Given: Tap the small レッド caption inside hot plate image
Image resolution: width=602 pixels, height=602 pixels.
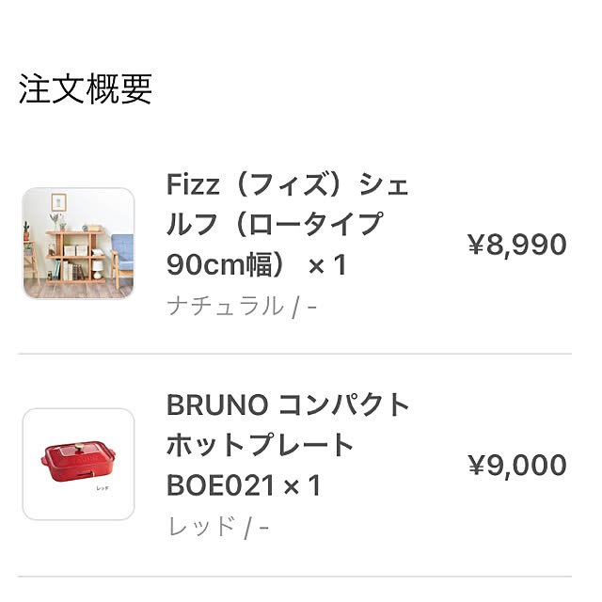Looking at the screenshot, I should [103, 488].
